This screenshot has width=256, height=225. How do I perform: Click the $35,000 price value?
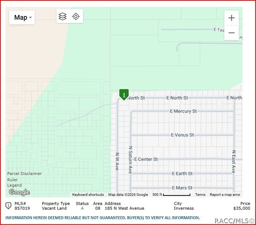[x=242, y=208]
